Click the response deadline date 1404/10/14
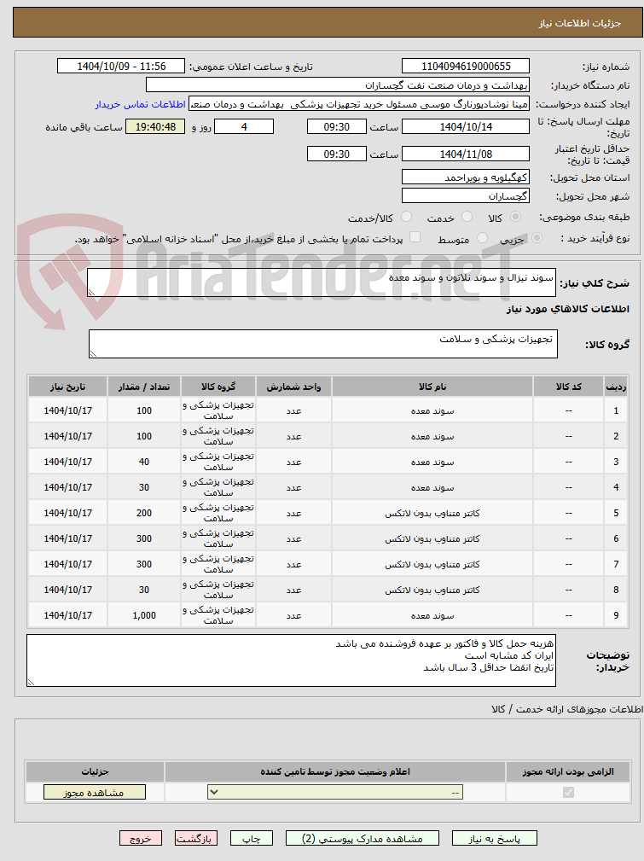 coord(466,127)
